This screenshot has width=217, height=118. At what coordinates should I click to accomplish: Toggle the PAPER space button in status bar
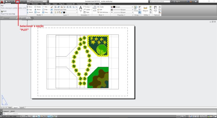[178, 116]
